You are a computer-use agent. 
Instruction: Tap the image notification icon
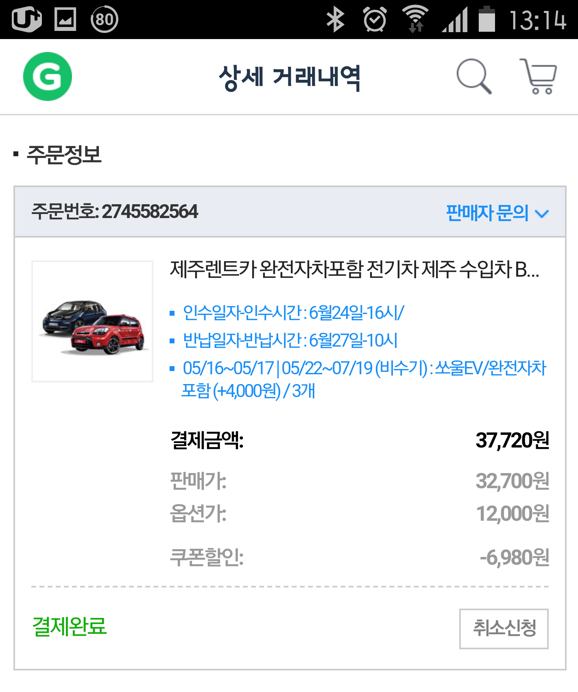[x=65, y=20]
